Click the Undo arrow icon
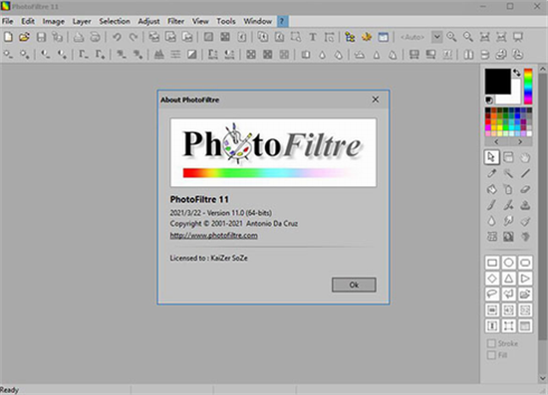Screen dimensions: 548x395 pyautogui.click(x=117, y=37)
